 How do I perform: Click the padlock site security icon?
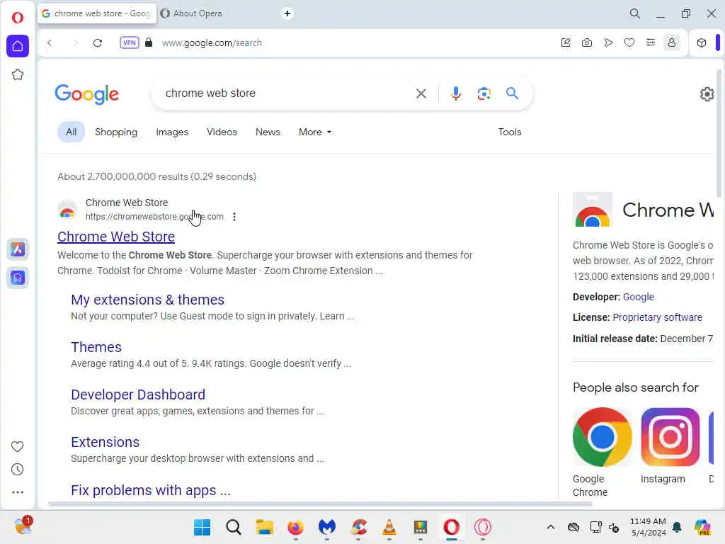tap(149, 42)
